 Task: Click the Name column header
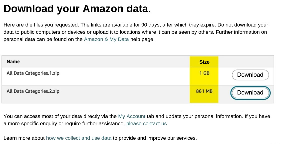[13, 61]
